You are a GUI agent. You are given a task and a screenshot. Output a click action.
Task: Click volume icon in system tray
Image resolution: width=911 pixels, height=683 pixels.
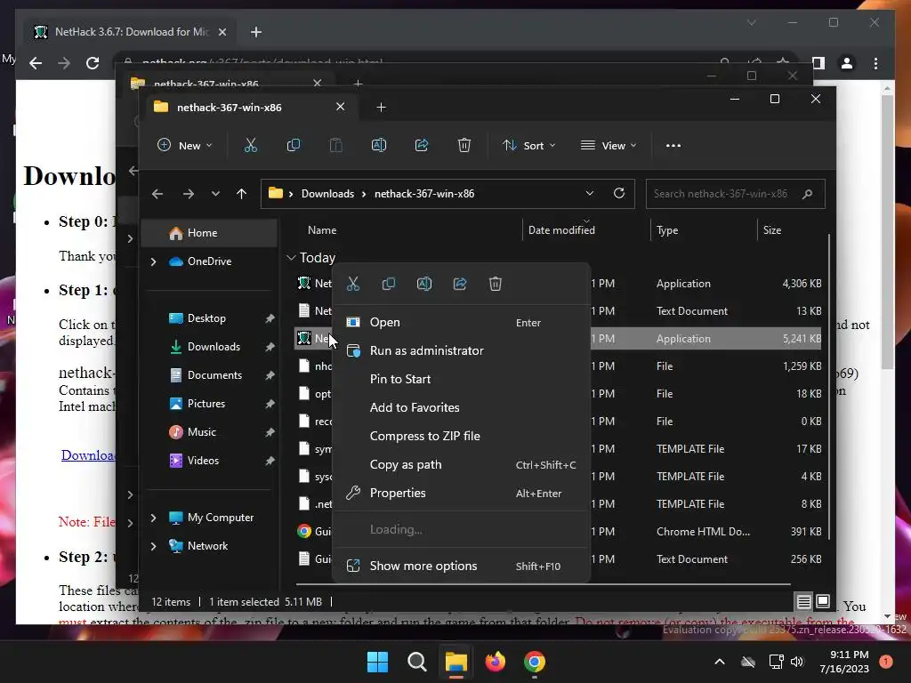point(797,662)
